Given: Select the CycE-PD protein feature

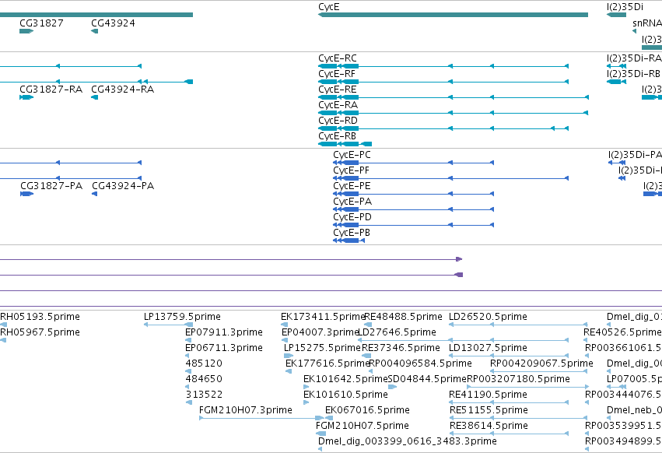Looking at the screenshot, I should (413, 225).
